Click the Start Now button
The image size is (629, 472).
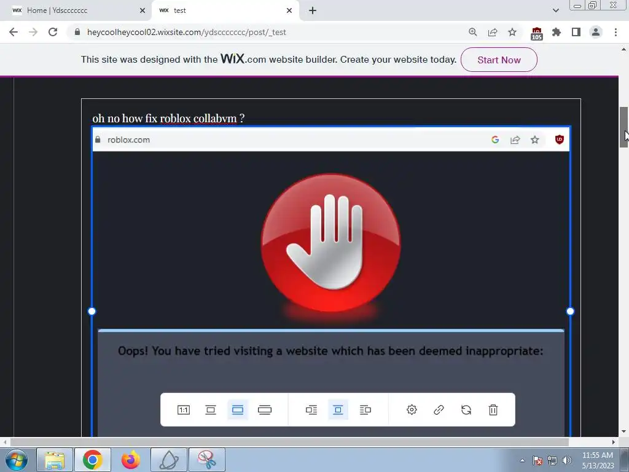click(499, 60)
